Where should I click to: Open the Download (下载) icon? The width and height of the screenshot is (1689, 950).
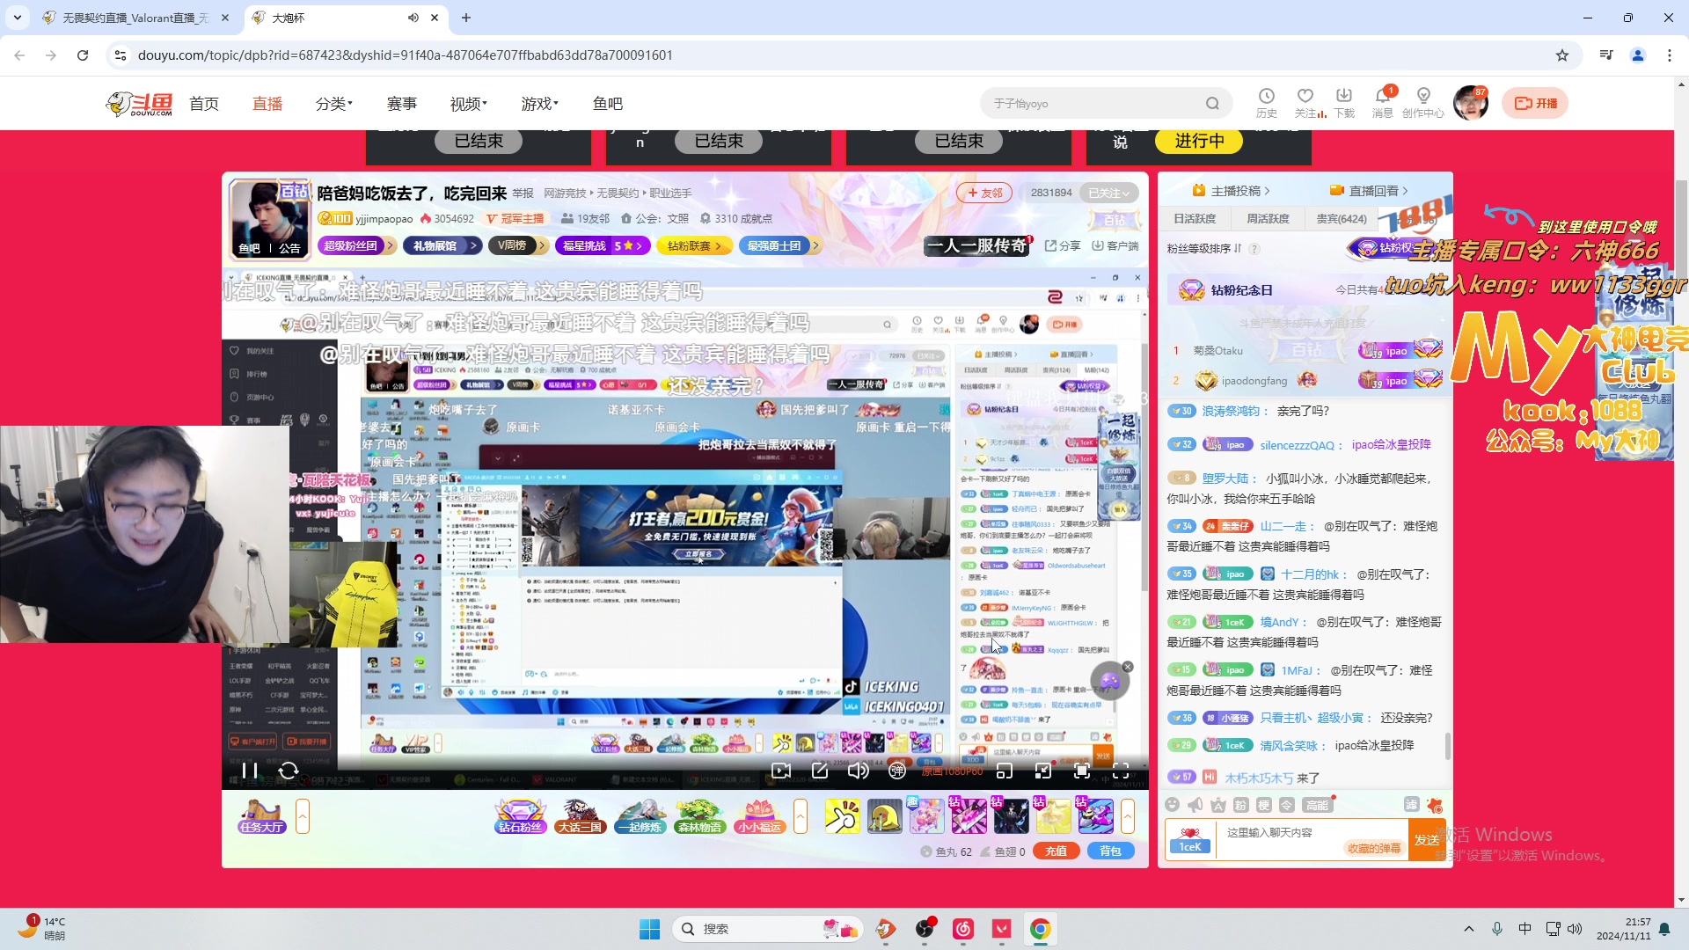tap(1344, 103)
